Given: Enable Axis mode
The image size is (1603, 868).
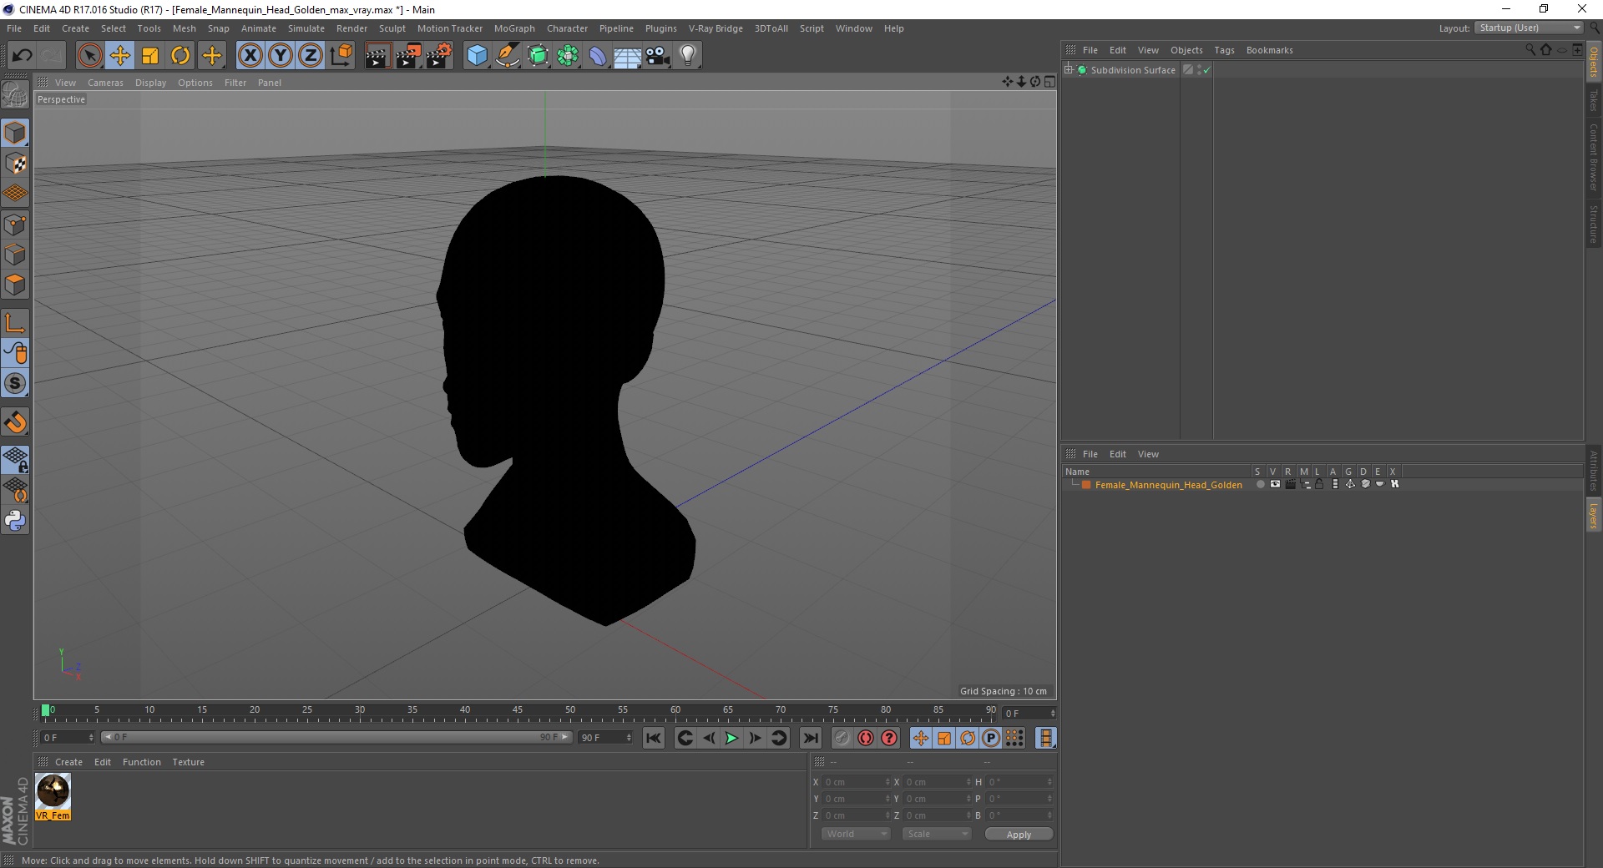Looking at the screenshot, I should point(15,323).
